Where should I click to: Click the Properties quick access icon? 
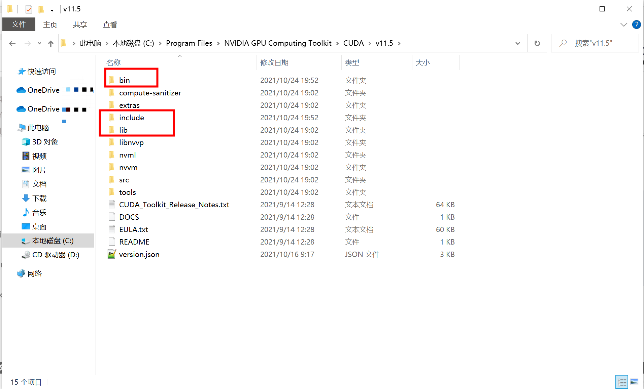point(29,9)
